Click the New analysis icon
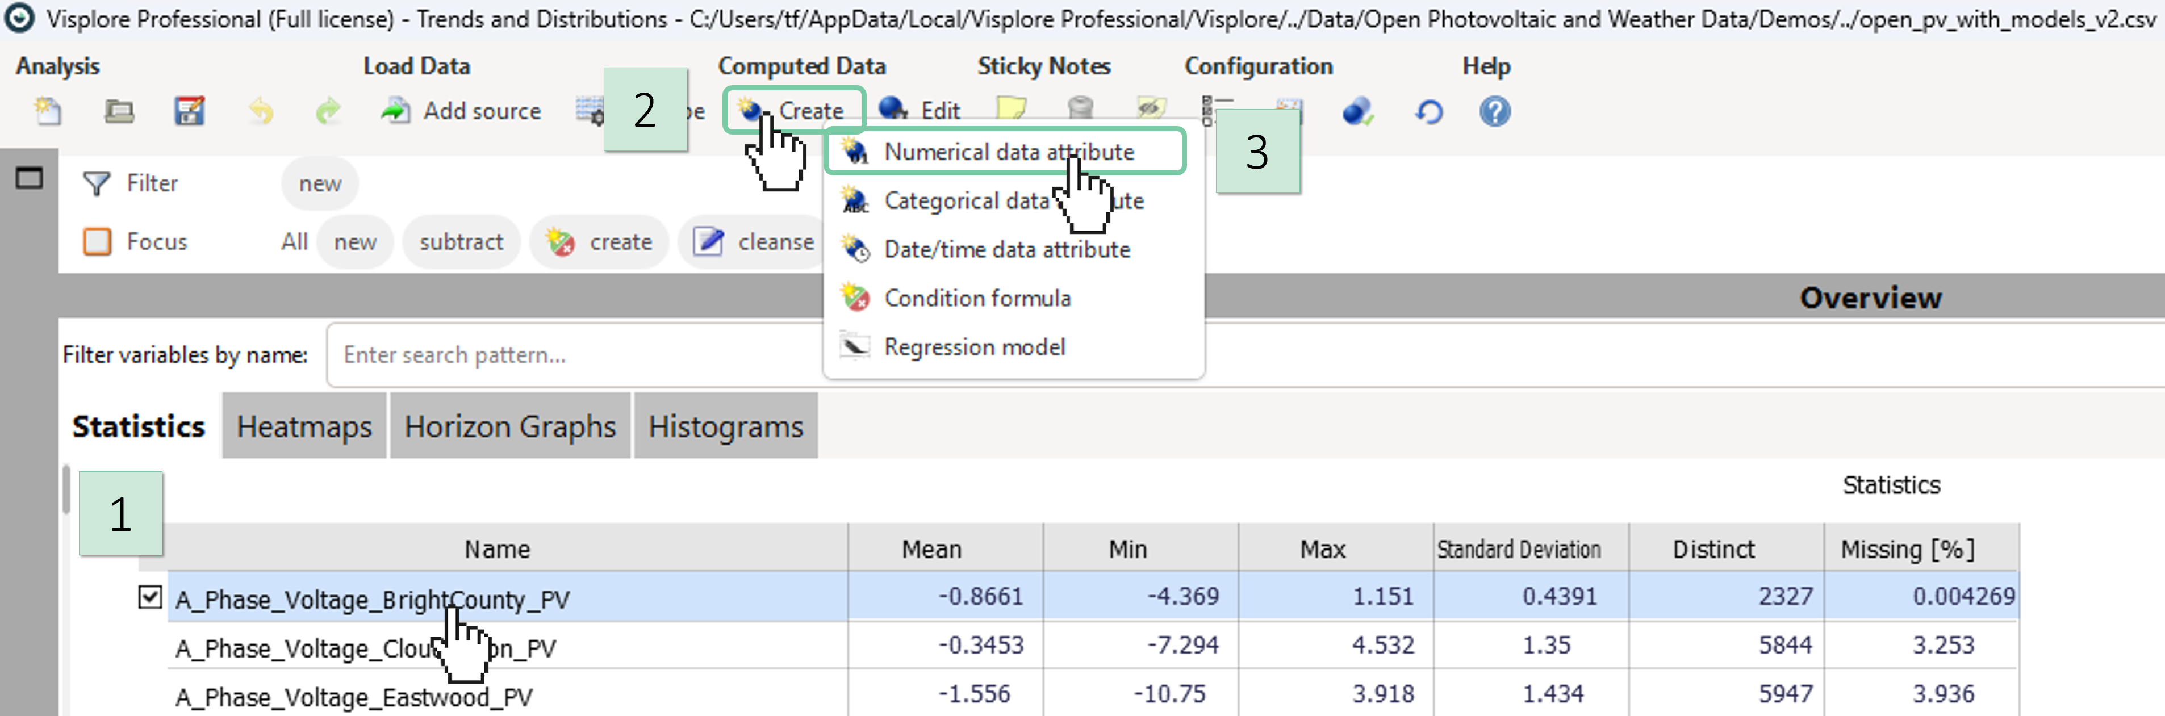Screen dimensions: 2165x716 48,111
